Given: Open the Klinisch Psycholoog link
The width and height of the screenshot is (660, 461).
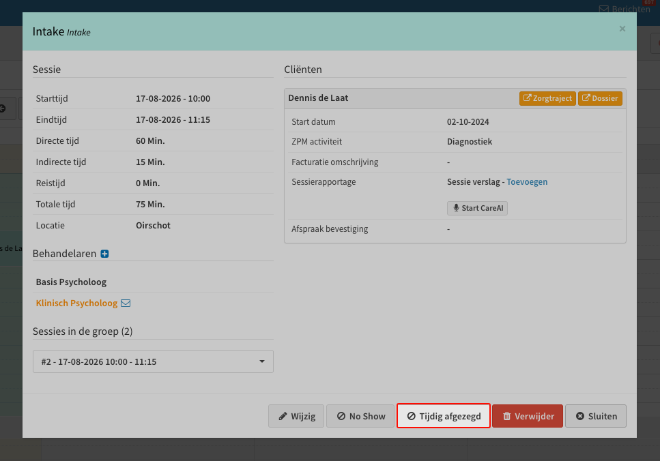Looking at the screenshot, I should coord(76,303).
